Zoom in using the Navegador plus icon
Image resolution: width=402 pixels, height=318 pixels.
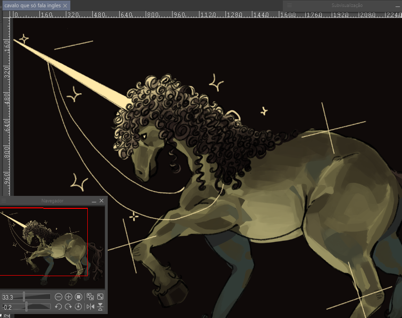point(68,297)
